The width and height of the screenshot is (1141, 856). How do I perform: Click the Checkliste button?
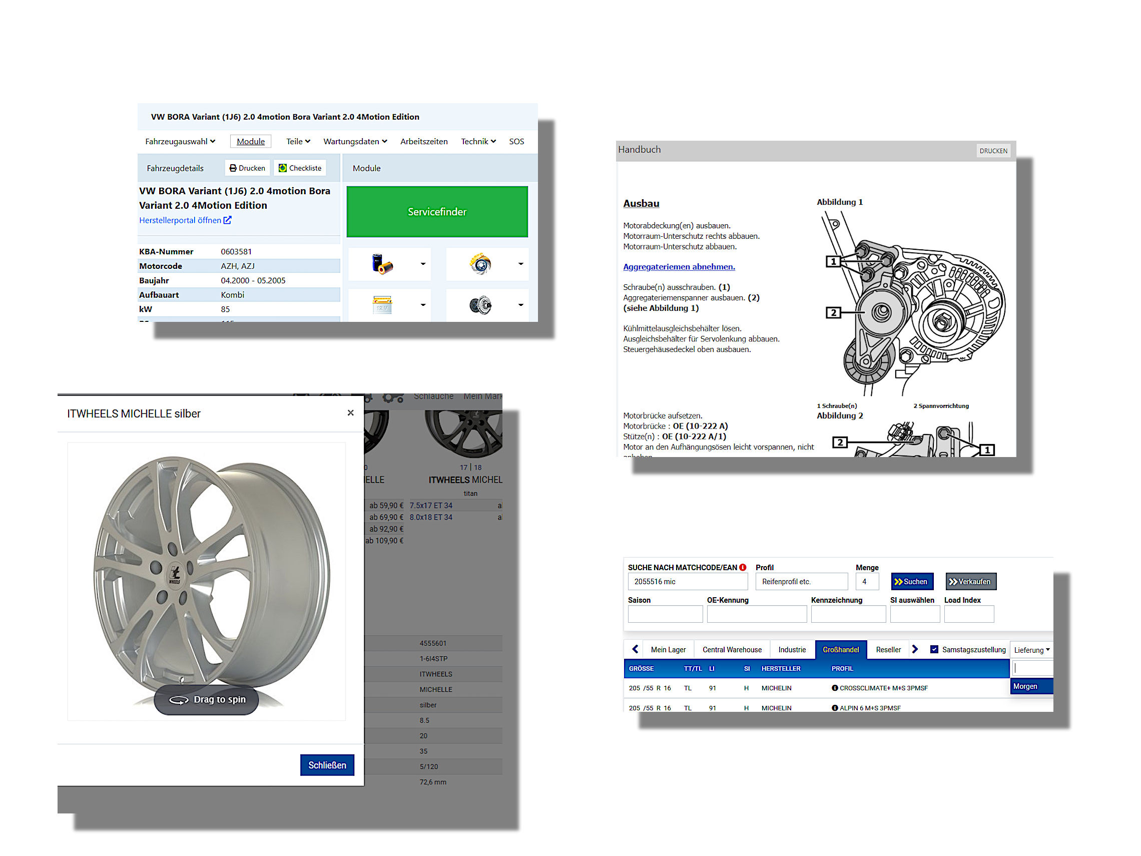pyautogui.click(x=300, y=168)
